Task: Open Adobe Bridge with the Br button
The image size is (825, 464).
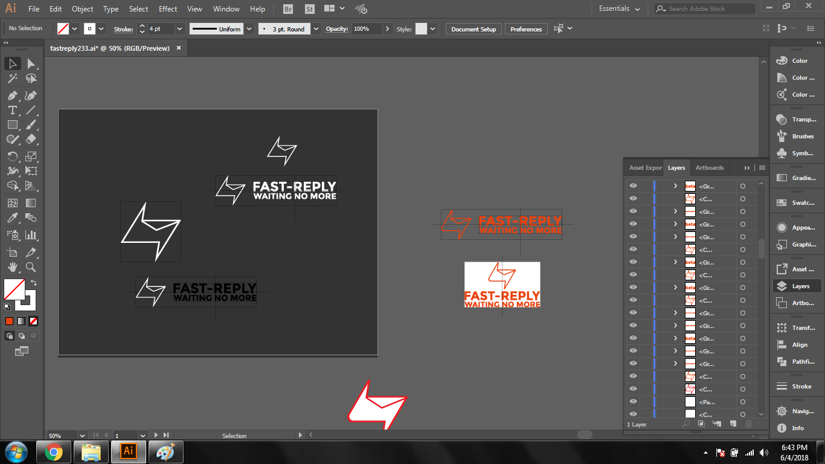Action: (289, 9)
